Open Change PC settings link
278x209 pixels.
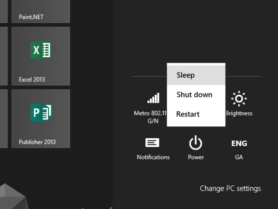click(230, 189)
